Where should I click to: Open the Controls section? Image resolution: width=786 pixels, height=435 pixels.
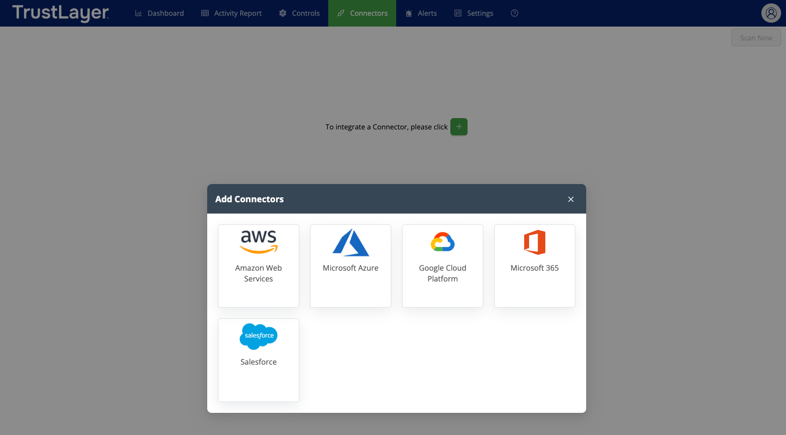pyautogui.click(x=299, y=13)
